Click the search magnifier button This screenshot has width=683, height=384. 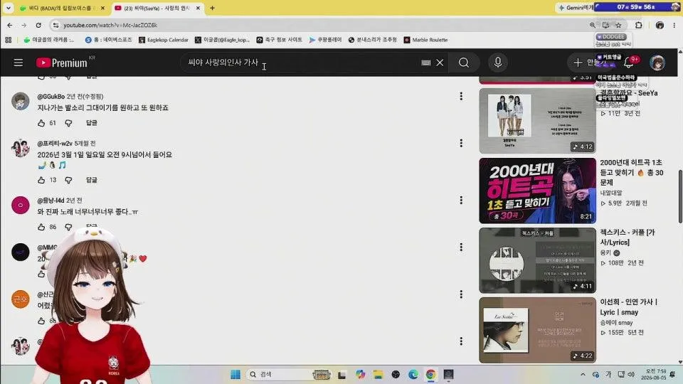point(464,63)
